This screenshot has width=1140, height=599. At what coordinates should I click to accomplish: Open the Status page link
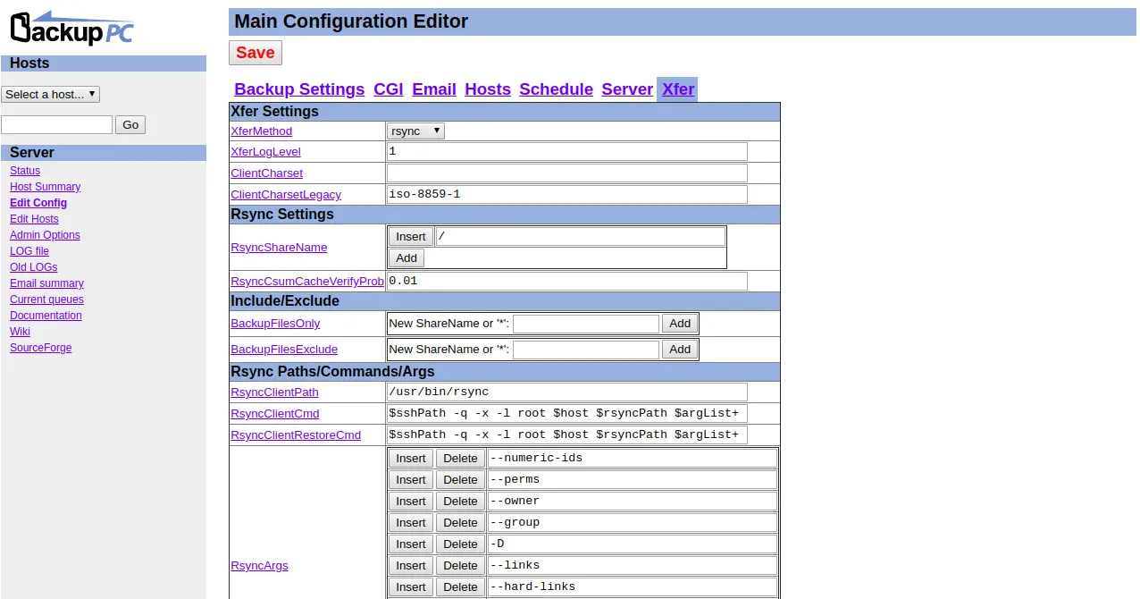tap(25, 171)
